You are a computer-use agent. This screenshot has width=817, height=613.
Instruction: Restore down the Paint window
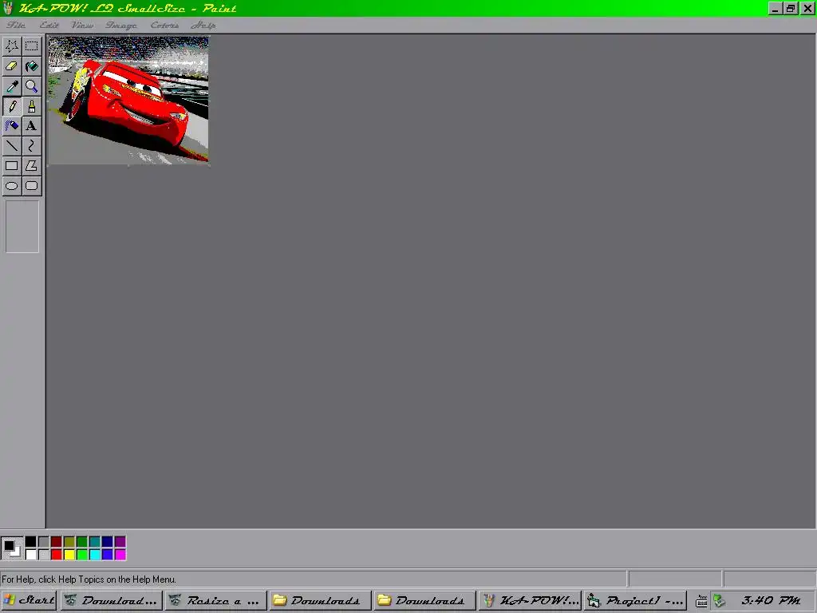coord(791,8)
